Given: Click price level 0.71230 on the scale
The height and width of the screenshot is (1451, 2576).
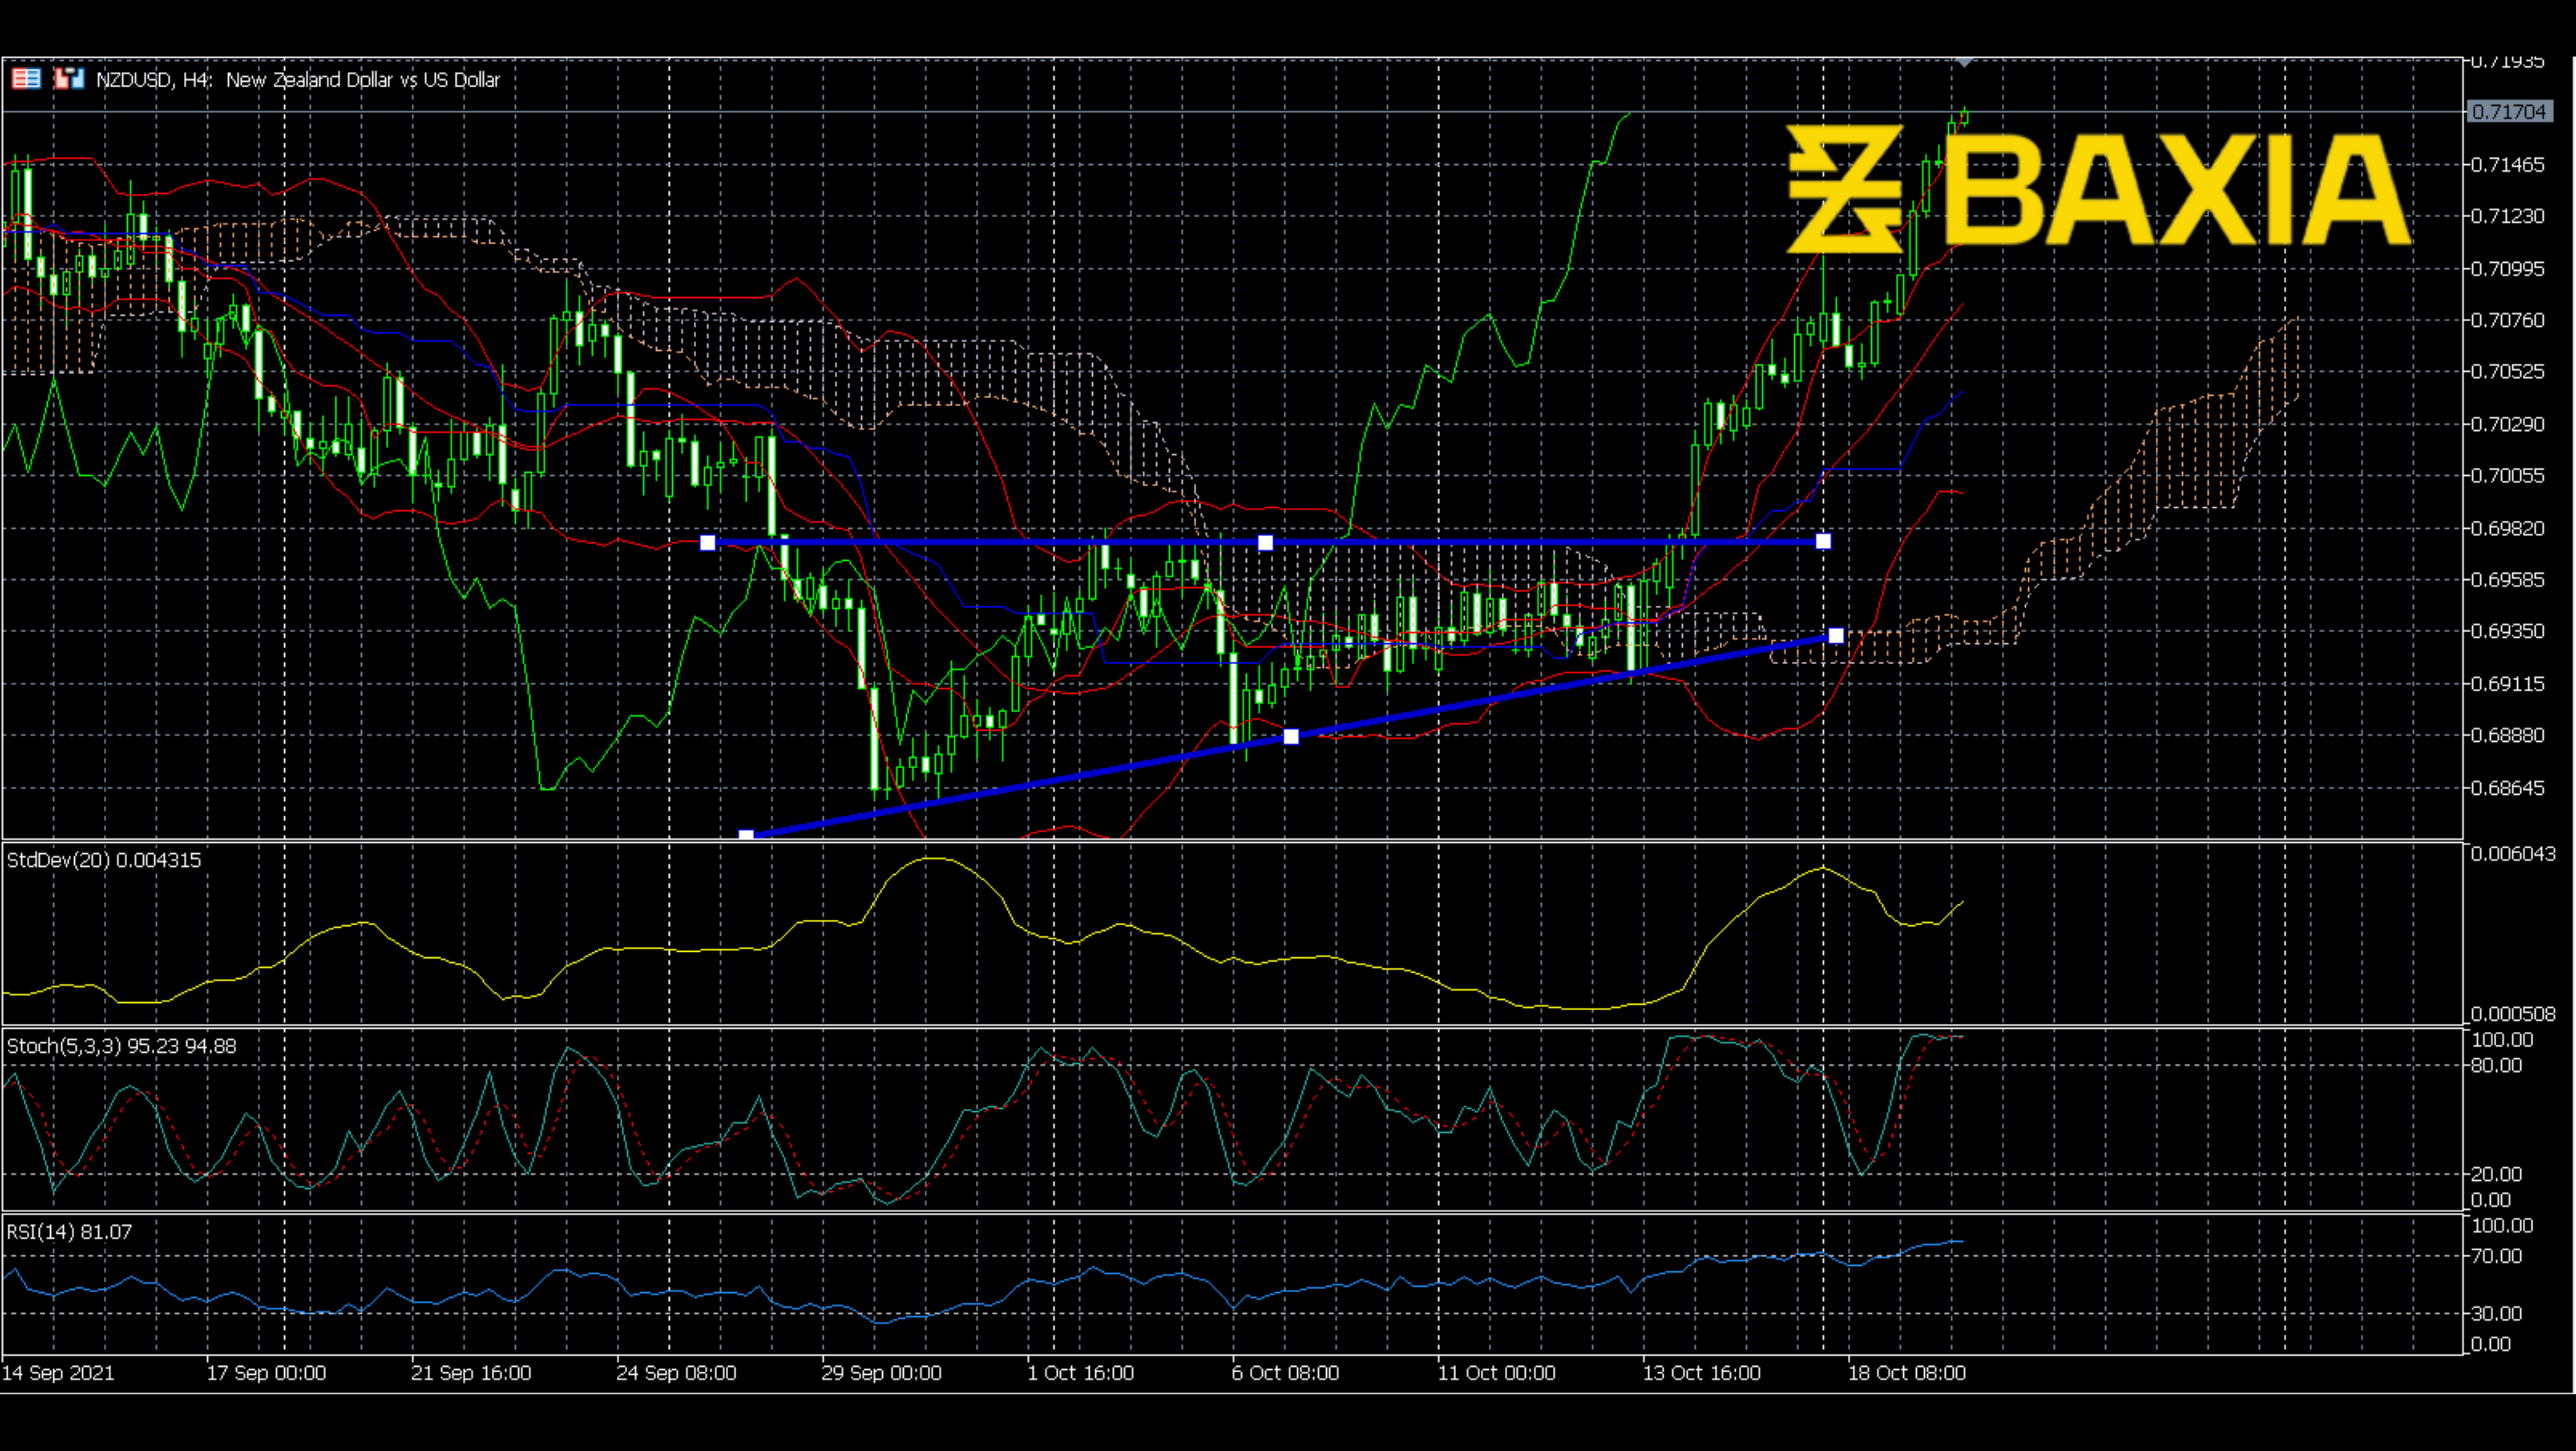Looking at the screenshot, I should 2507,216.
